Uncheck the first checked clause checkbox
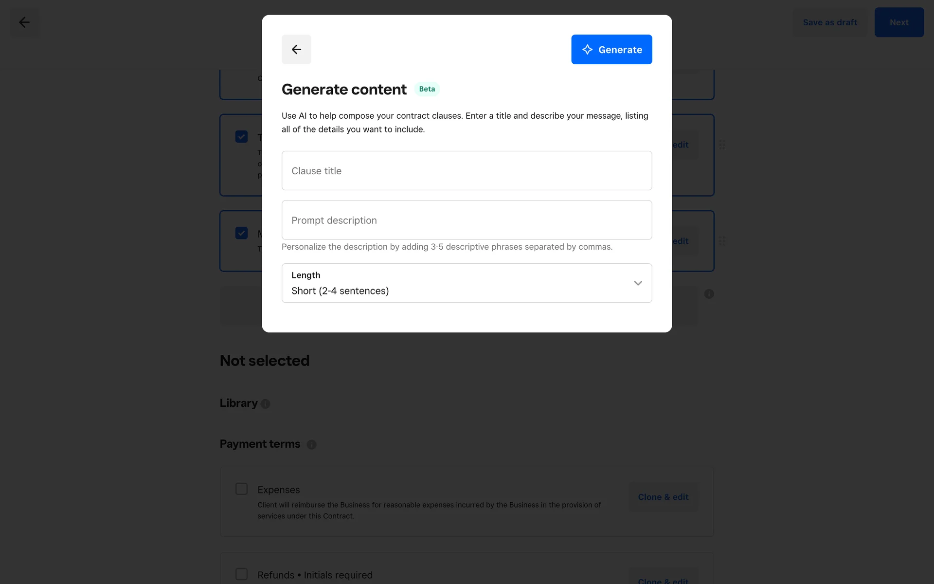 [x=241, y=137]
